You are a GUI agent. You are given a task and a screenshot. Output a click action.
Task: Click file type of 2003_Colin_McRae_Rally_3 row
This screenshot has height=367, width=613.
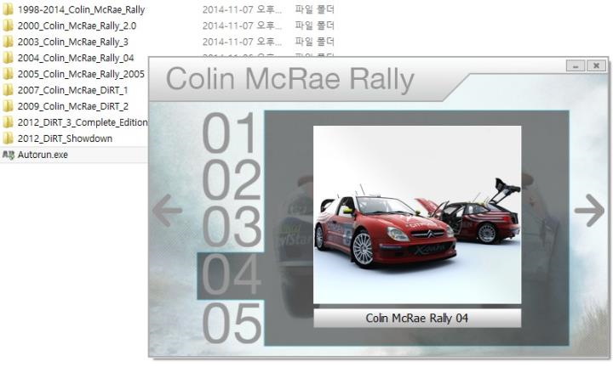[x=315, y=42]
